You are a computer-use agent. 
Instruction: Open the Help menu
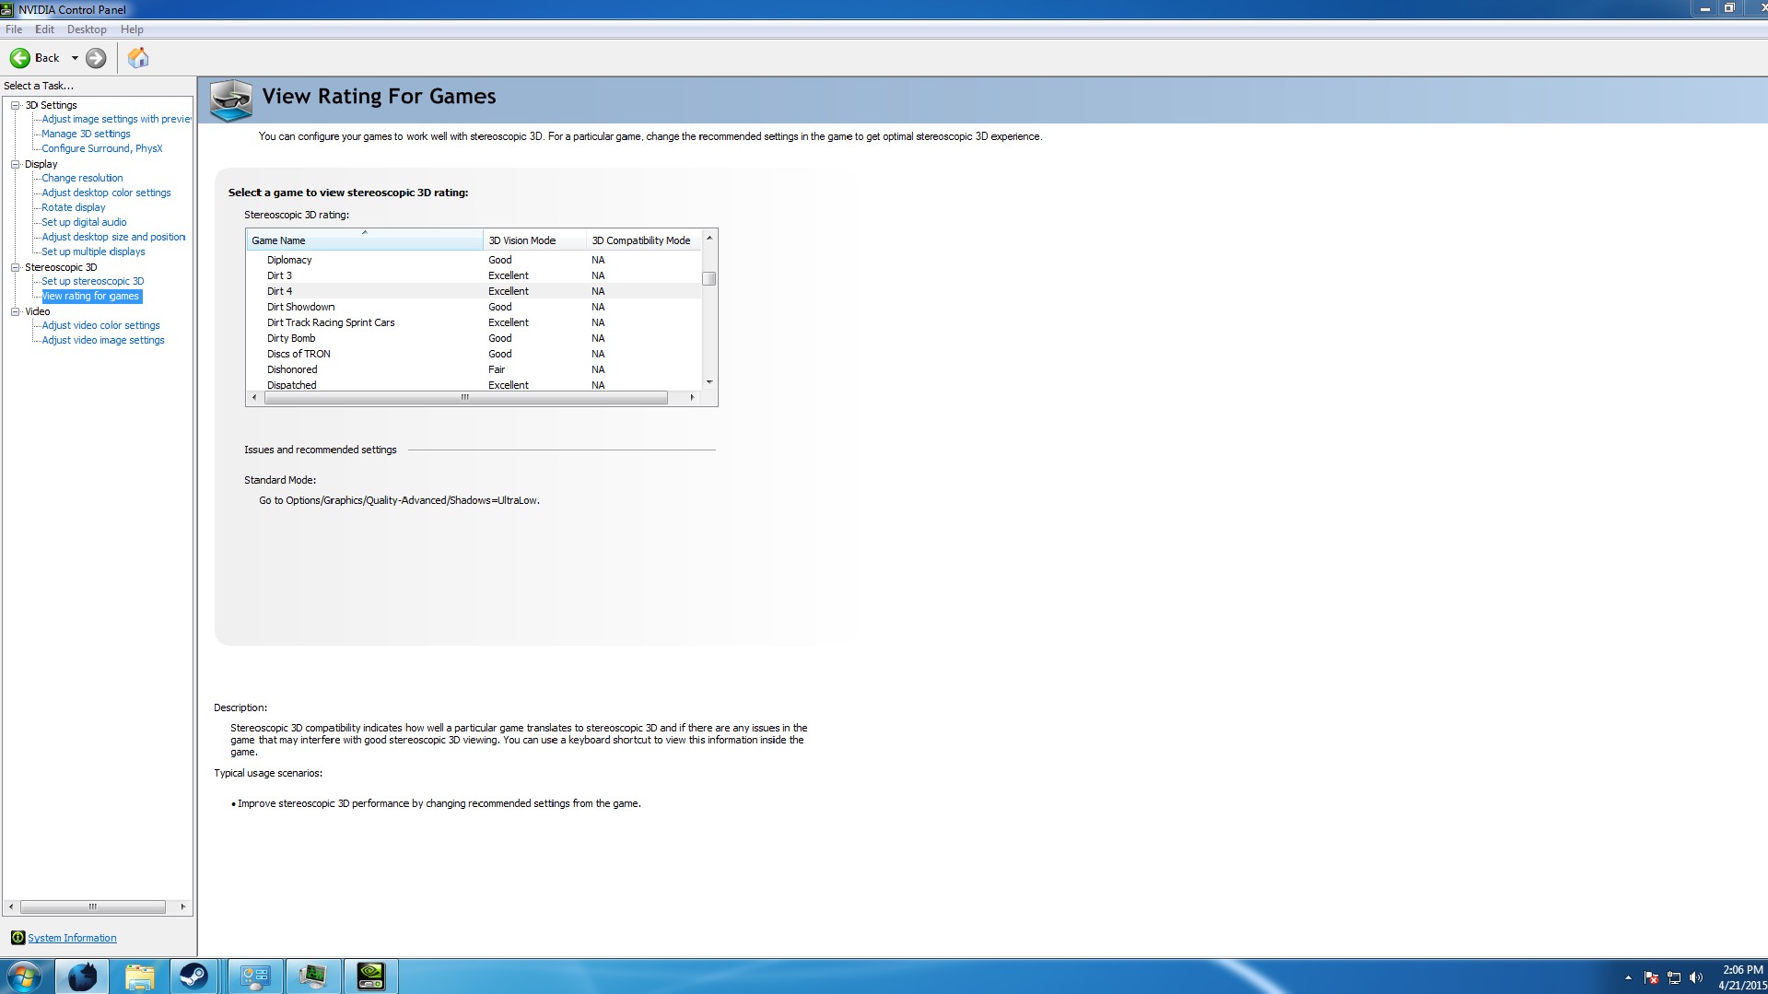point(132,29)
